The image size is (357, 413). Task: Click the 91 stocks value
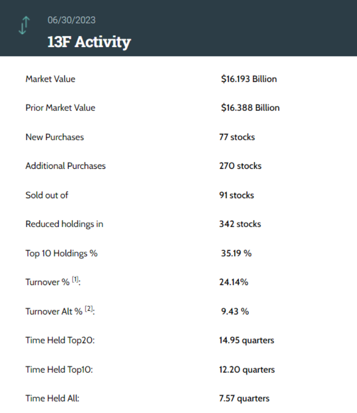(236, 195)
